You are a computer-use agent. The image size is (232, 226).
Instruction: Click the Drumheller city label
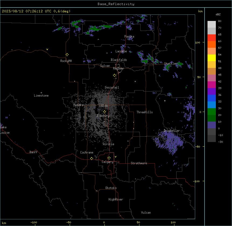pos(172,131)
